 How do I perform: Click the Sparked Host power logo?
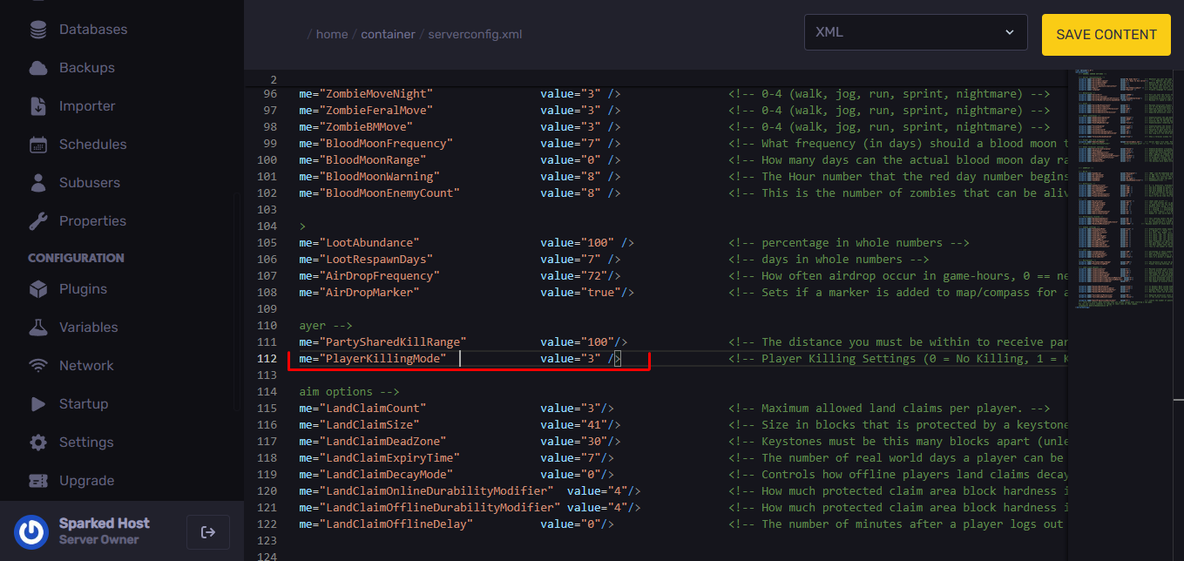click(x=31, y=532)
